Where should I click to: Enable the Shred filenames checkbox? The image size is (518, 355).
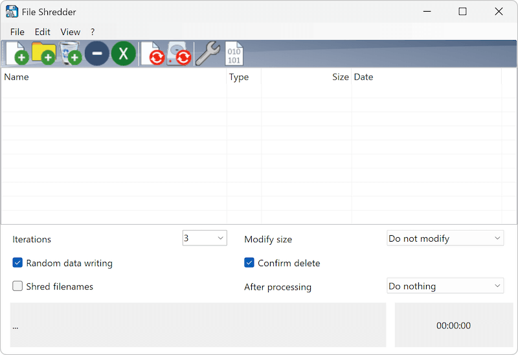pyautogui.click(x=17, y=286)
